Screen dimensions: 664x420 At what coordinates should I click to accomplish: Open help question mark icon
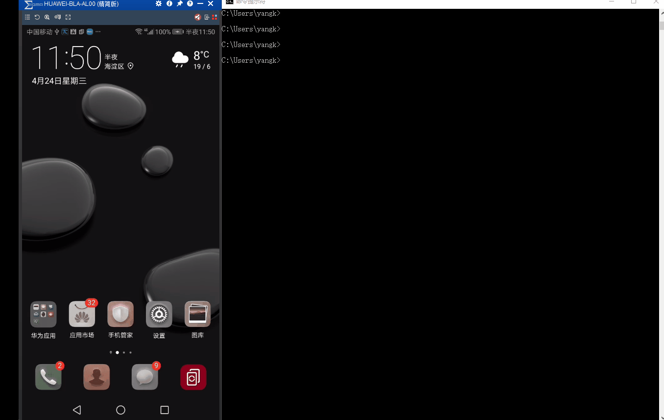click(x=190, y=3)
